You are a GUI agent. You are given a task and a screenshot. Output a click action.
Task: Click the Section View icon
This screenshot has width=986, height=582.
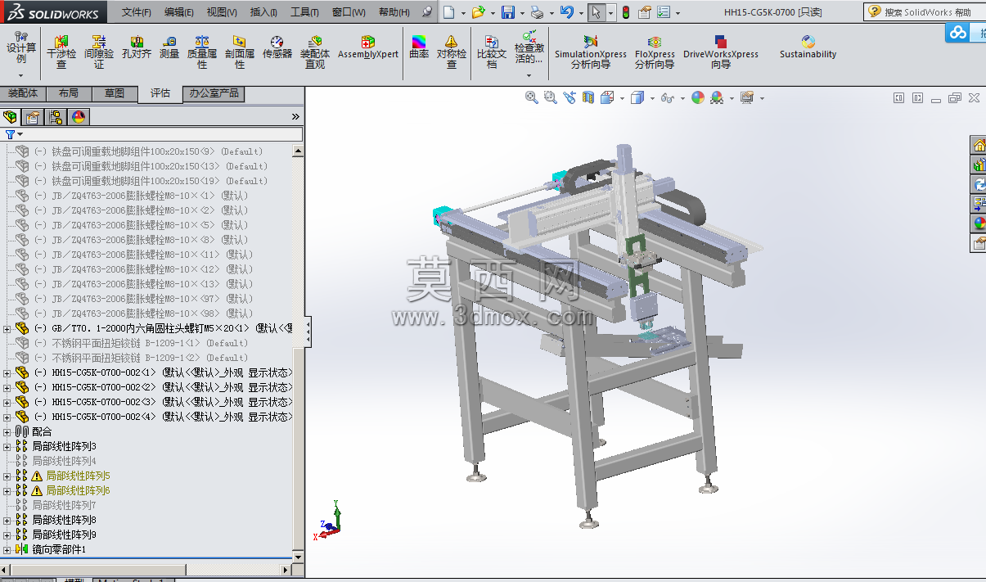tap(588, 97)
